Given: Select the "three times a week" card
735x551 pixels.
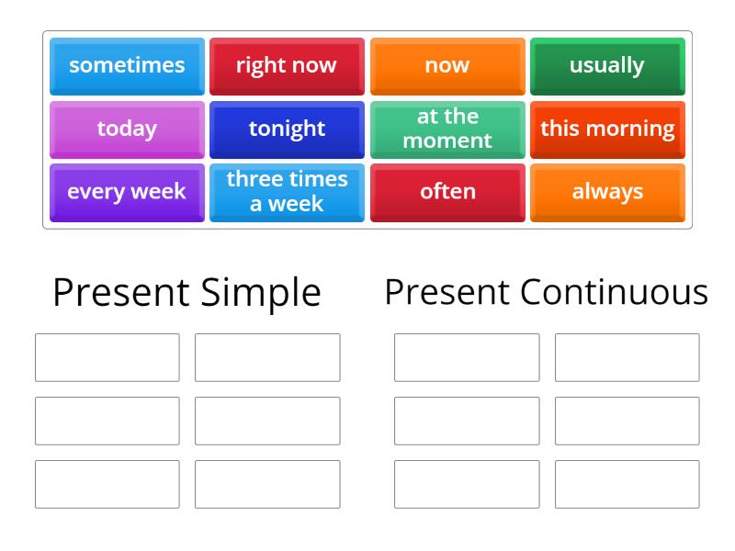Looking at the screenshot, I should (x=287, y=192).
